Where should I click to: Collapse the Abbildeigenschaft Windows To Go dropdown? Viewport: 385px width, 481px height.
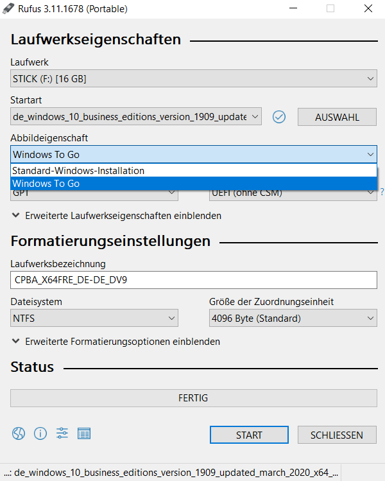point(194,154)
